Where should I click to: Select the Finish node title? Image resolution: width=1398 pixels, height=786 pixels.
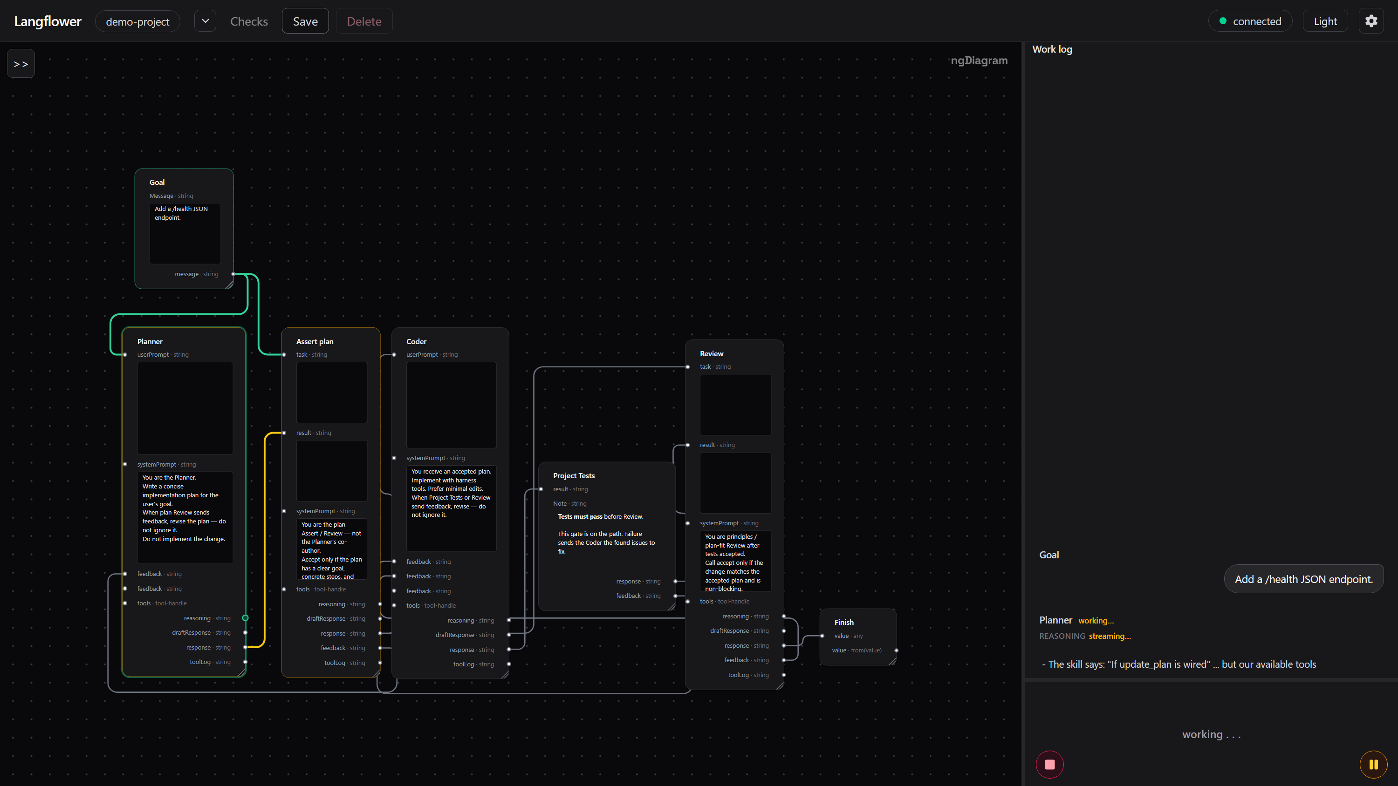point(844,622)
